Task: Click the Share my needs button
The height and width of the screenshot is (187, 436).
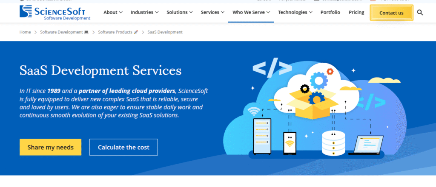Action: coord(50,147)
